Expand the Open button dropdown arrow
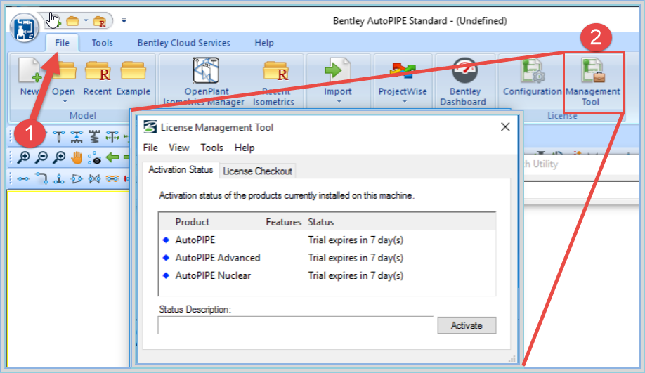The width and height of the screenshot is (645, 373). click(x=65, y=102)
